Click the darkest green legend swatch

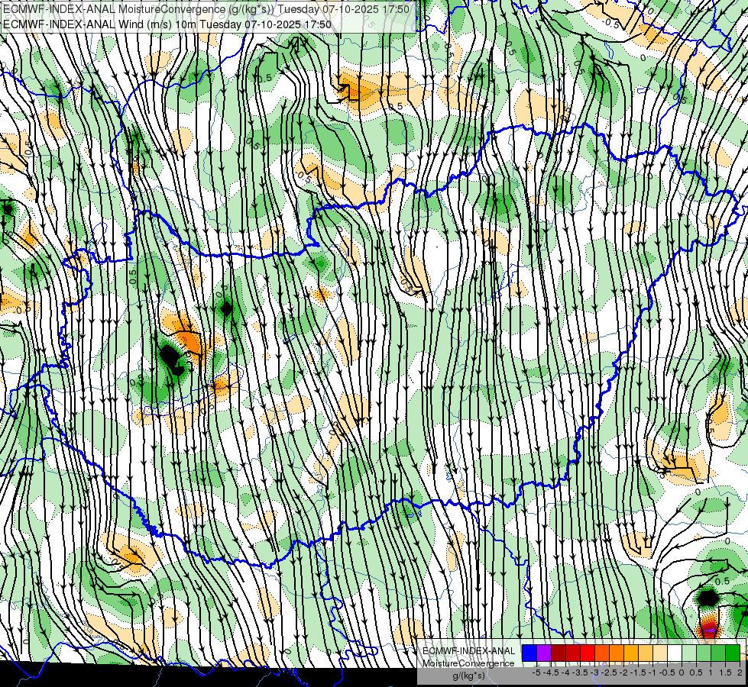(x=733, y=653)
